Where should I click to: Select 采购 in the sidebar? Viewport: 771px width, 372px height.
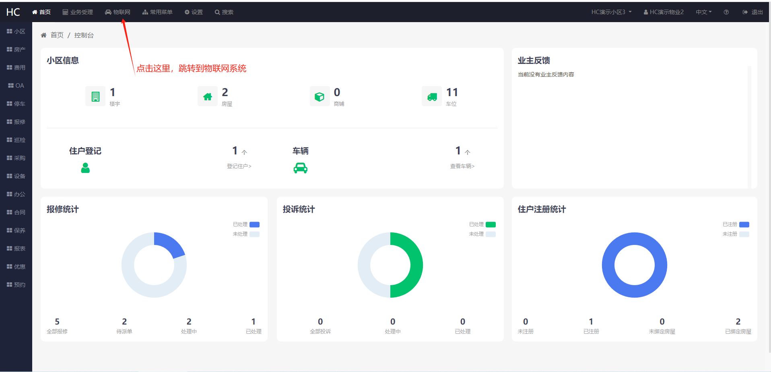(x=16, y=158)
